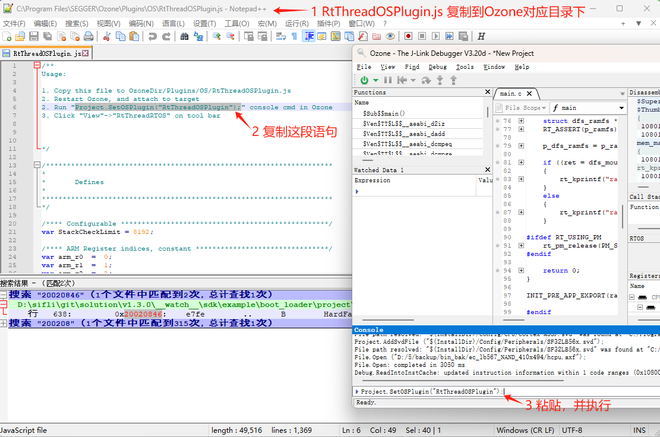660x437 pixels.
Task: Click the Undo arrow in Notepad++ toolbar
Action: [x=152, y=37]
